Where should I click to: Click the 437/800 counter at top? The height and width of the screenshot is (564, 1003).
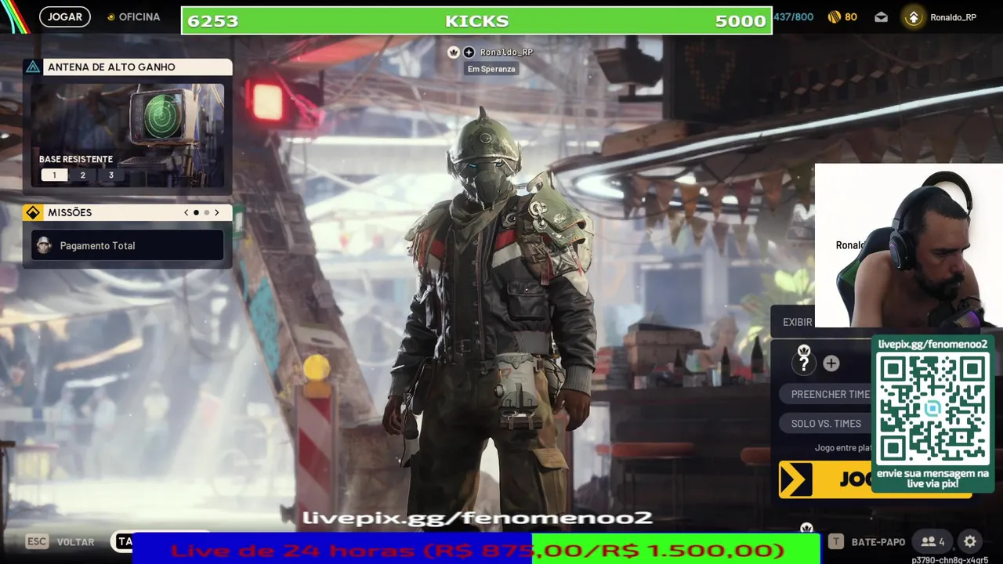[x=794, y=16]
